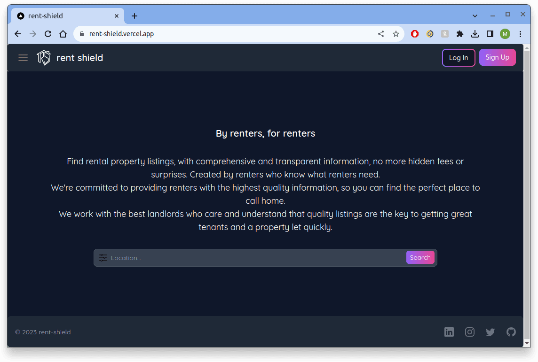Click the purple Search button

420,258
